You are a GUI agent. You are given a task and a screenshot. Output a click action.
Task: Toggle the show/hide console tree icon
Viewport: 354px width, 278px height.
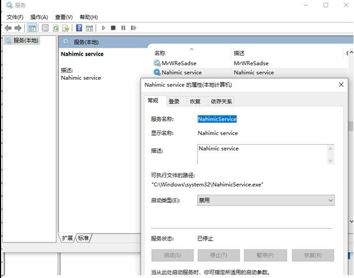click(x=32, y=28)
